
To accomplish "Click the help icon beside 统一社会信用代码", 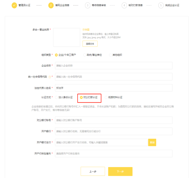I will coord(50,77).
